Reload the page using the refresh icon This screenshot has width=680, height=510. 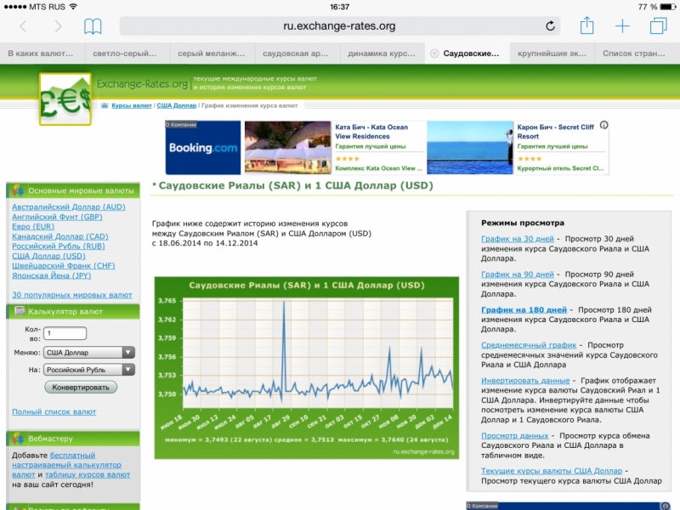[550, 26]
